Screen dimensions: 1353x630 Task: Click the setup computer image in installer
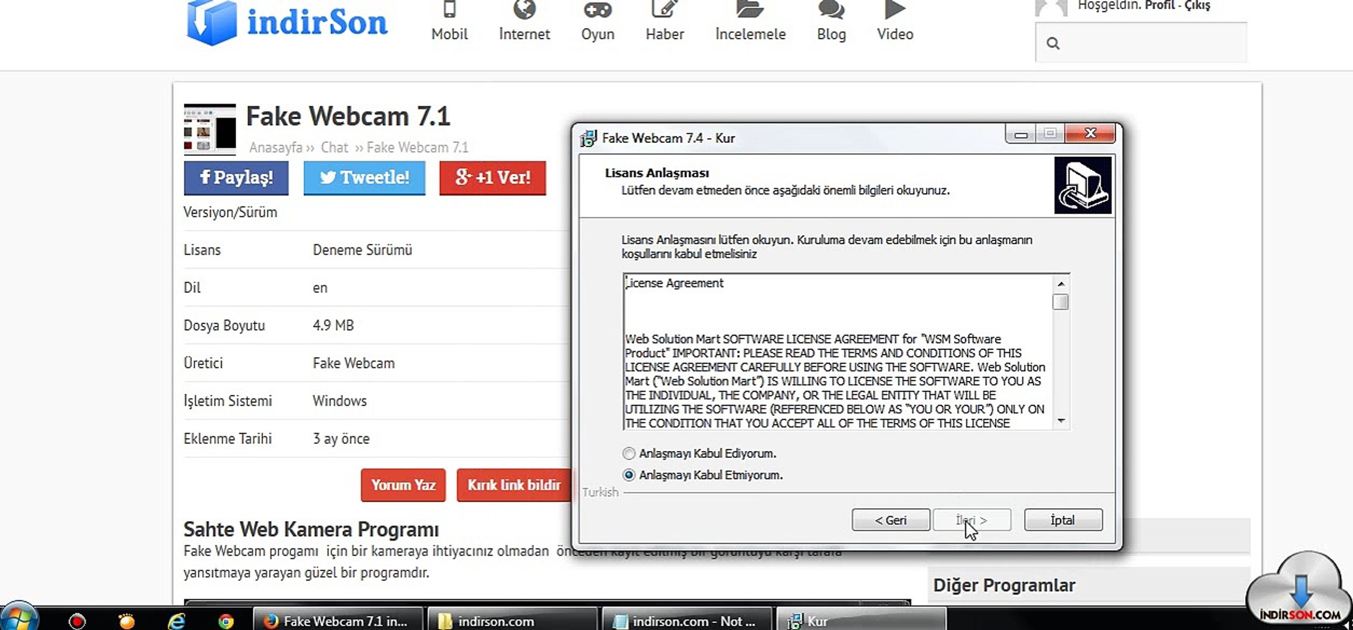point(1083,185)
